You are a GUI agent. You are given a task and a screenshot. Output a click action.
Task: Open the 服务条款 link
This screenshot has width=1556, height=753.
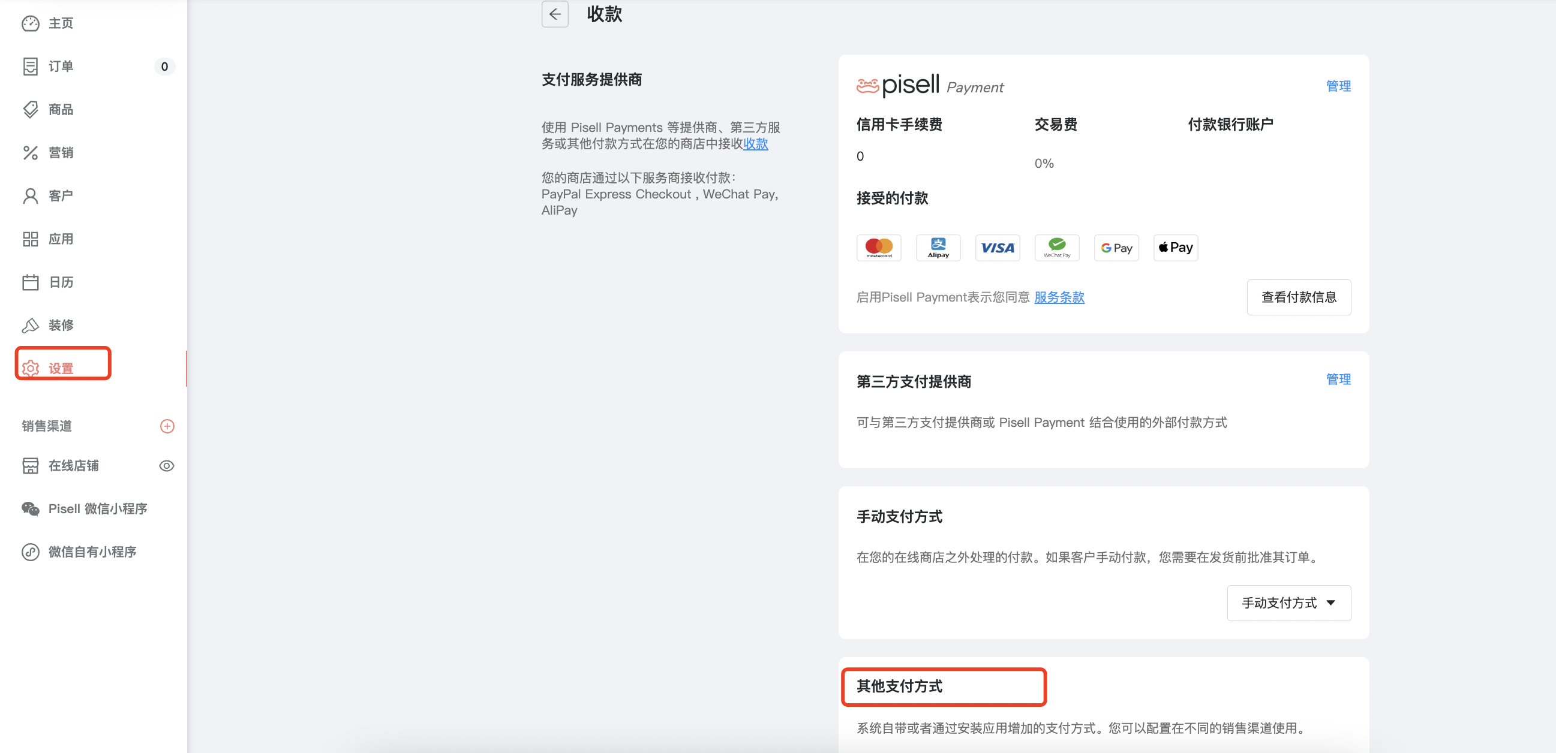click(1059, 297)
